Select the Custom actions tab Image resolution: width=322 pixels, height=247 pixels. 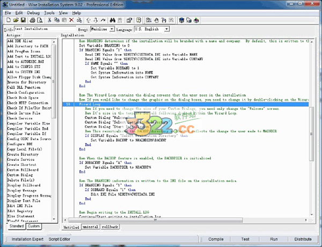[x=34, y=227]
